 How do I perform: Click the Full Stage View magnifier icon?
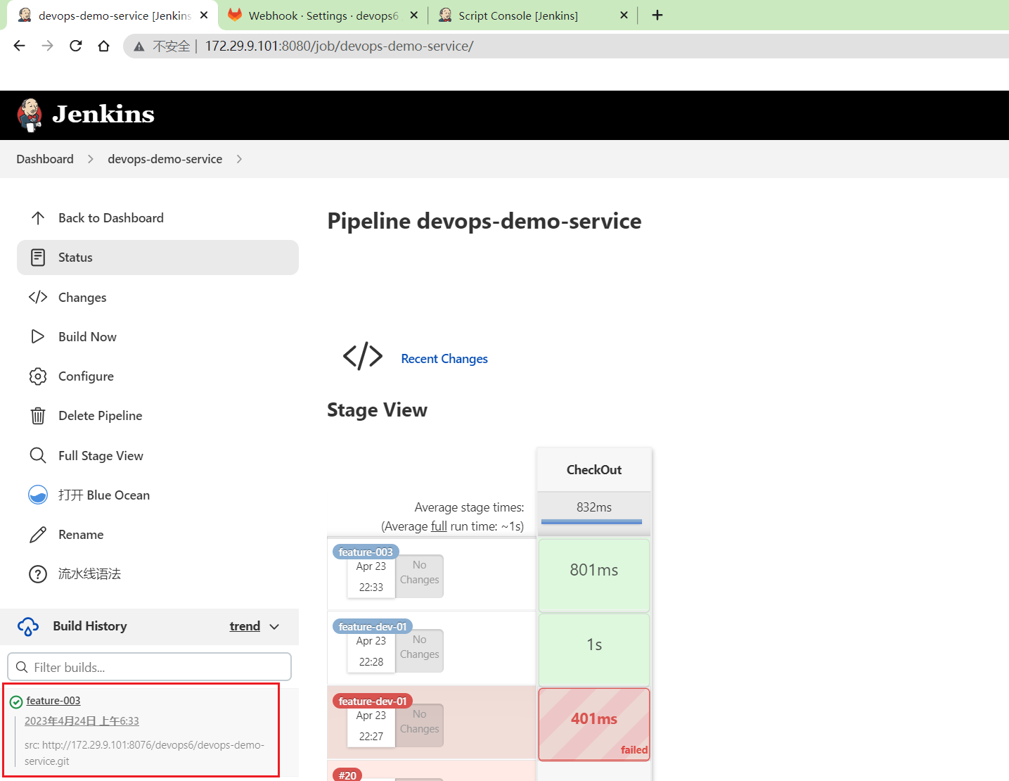[38, 455]
